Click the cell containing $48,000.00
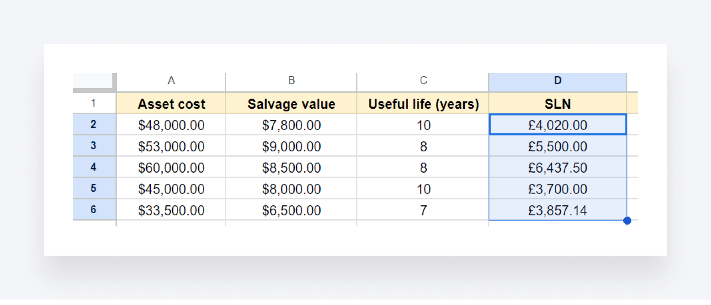The height and width of the screenshot is (305, 711). click(171, 125)
